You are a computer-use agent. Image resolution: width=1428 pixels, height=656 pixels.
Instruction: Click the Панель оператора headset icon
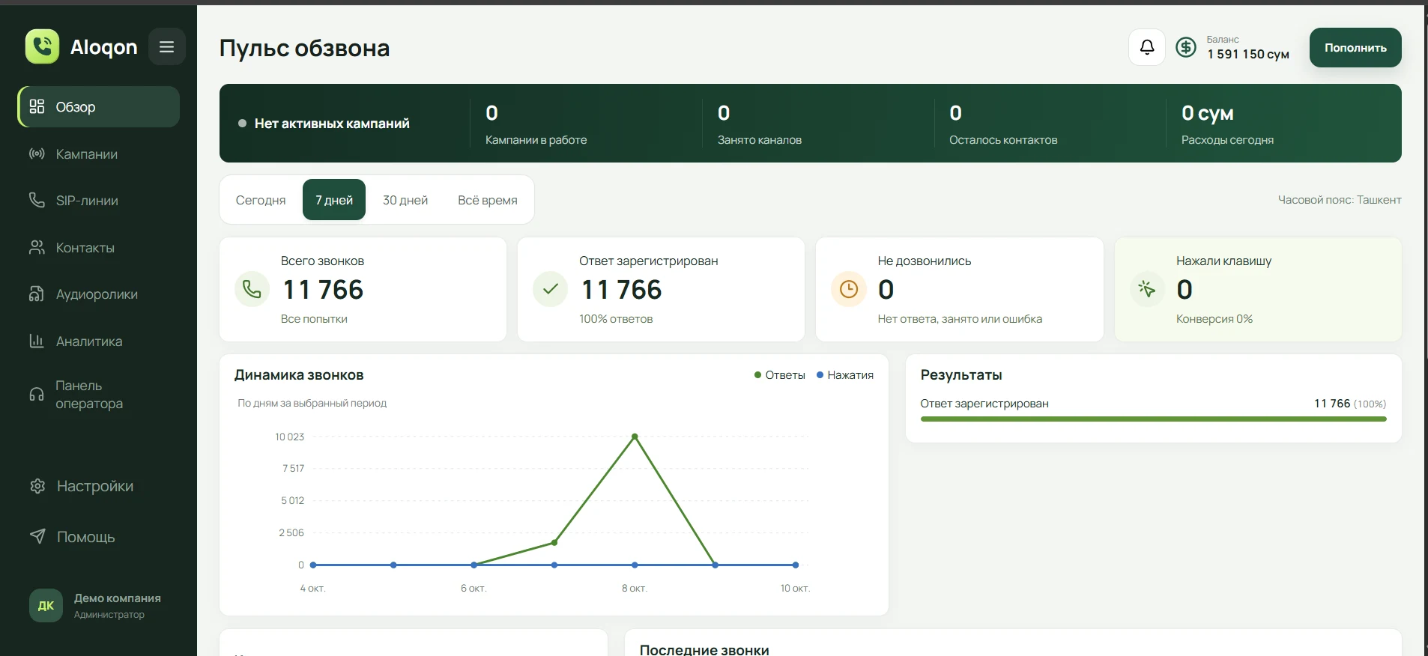click(x=37, y=394)
